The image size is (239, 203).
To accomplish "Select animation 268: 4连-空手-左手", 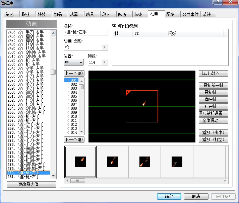I will [x=28, y=124].
